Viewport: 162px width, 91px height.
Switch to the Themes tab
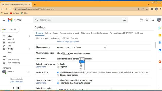[x=74, y=38]
